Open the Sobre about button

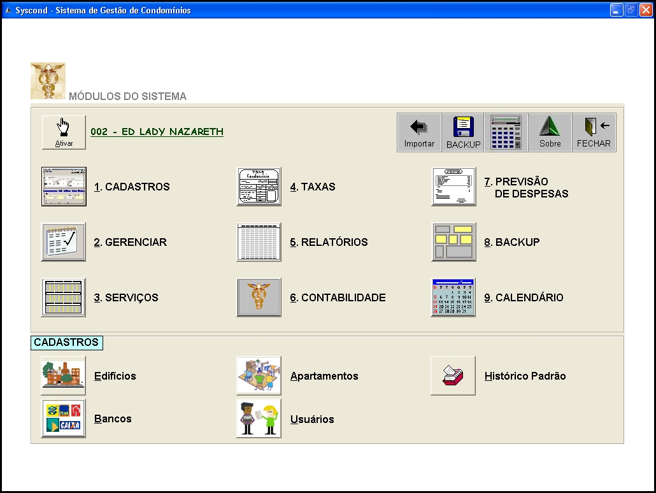[x=550, y=132]
